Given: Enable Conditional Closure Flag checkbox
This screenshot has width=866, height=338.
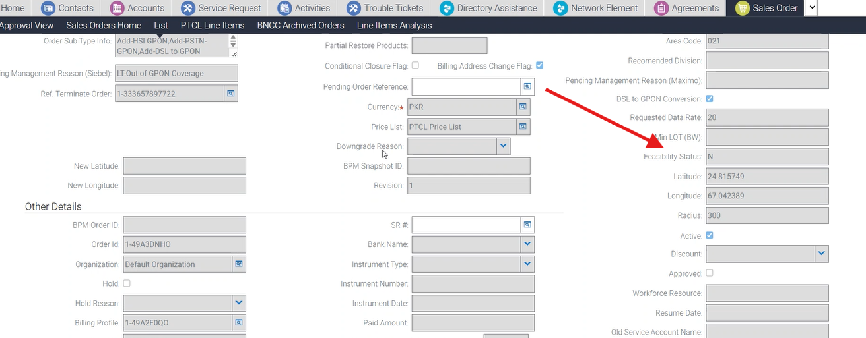Looking at the screenshot, I should coord(415,65).
